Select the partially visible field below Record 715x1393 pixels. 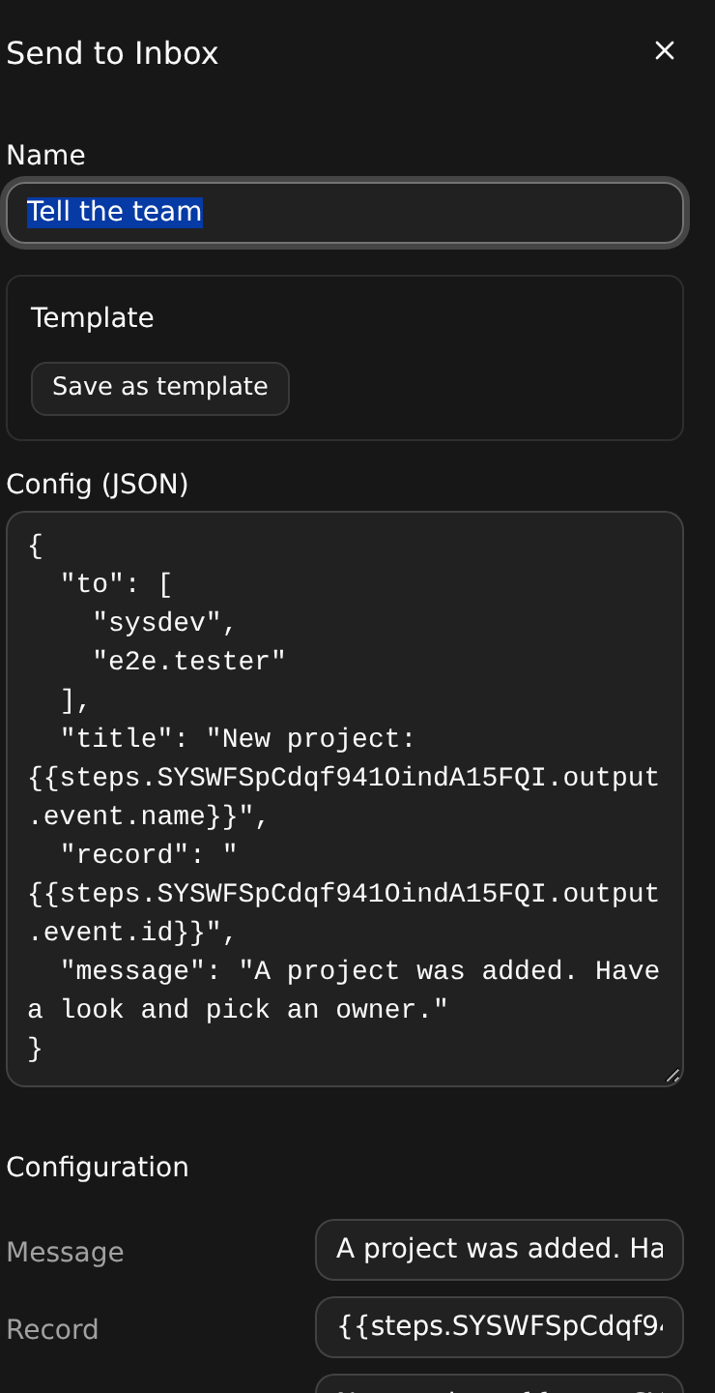pos(500,1384)
